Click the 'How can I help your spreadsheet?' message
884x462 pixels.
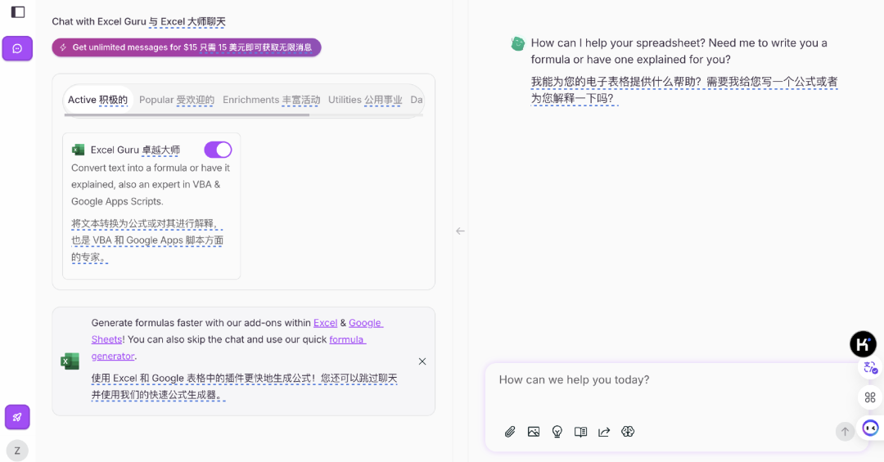pyautogui.click(x=679, y=52)
